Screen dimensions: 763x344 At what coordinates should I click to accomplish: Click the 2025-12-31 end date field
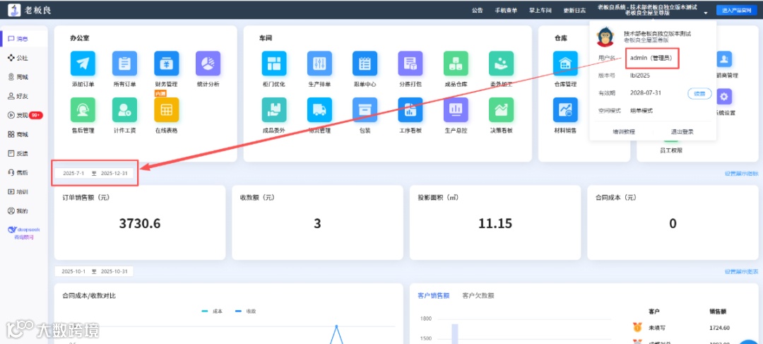[x=114, y=173]
